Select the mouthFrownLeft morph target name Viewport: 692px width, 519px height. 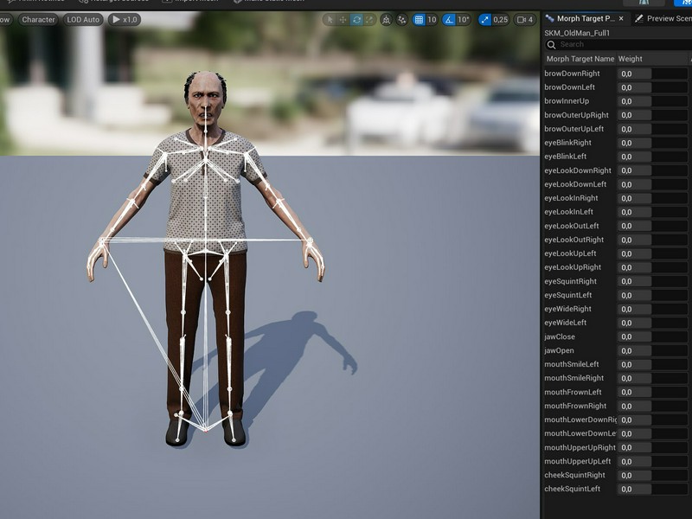pos(573,392)
